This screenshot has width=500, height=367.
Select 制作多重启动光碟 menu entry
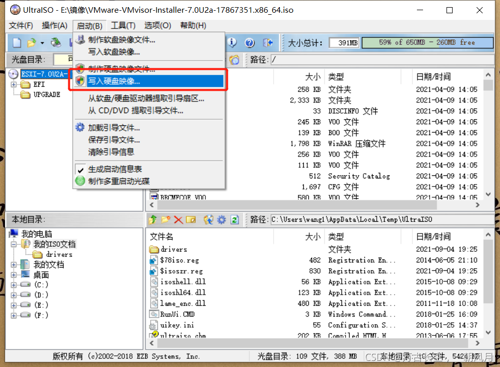click(x=119, y=181)
